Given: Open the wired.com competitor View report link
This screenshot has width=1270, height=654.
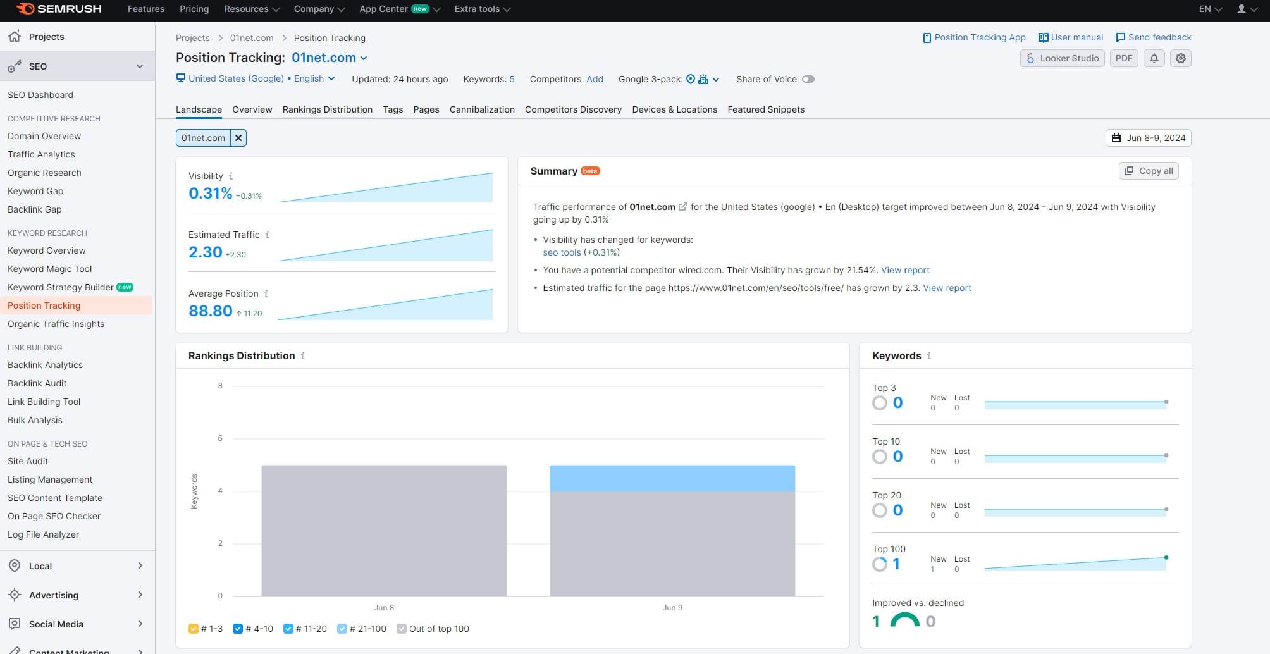Looking at the screenshot, I should point(905,270).
